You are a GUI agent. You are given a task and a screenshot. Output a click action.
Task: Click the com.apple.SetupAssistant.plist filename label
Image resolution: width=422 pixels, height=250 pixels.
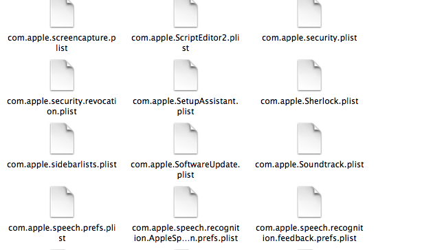point(186,106)
